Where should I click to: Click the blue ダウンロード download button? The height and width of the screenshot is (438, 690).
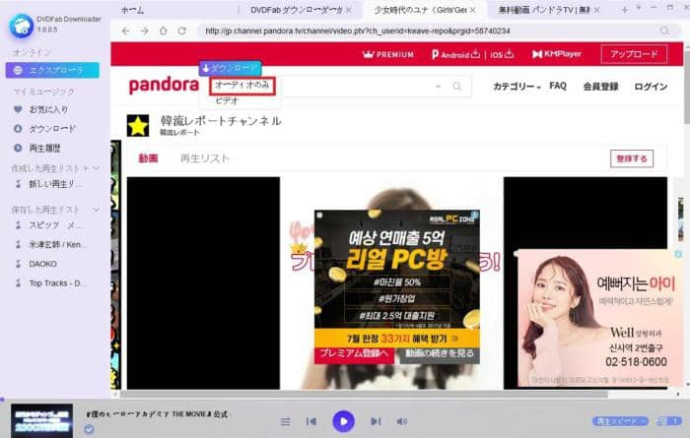coord(230,68)
